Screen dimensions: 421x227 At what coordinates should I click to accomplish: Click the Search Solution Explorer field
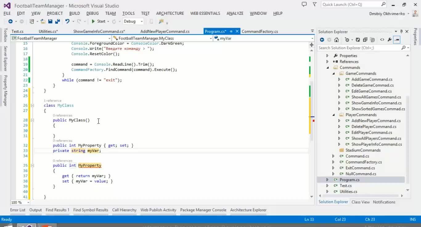click(359, 48)
